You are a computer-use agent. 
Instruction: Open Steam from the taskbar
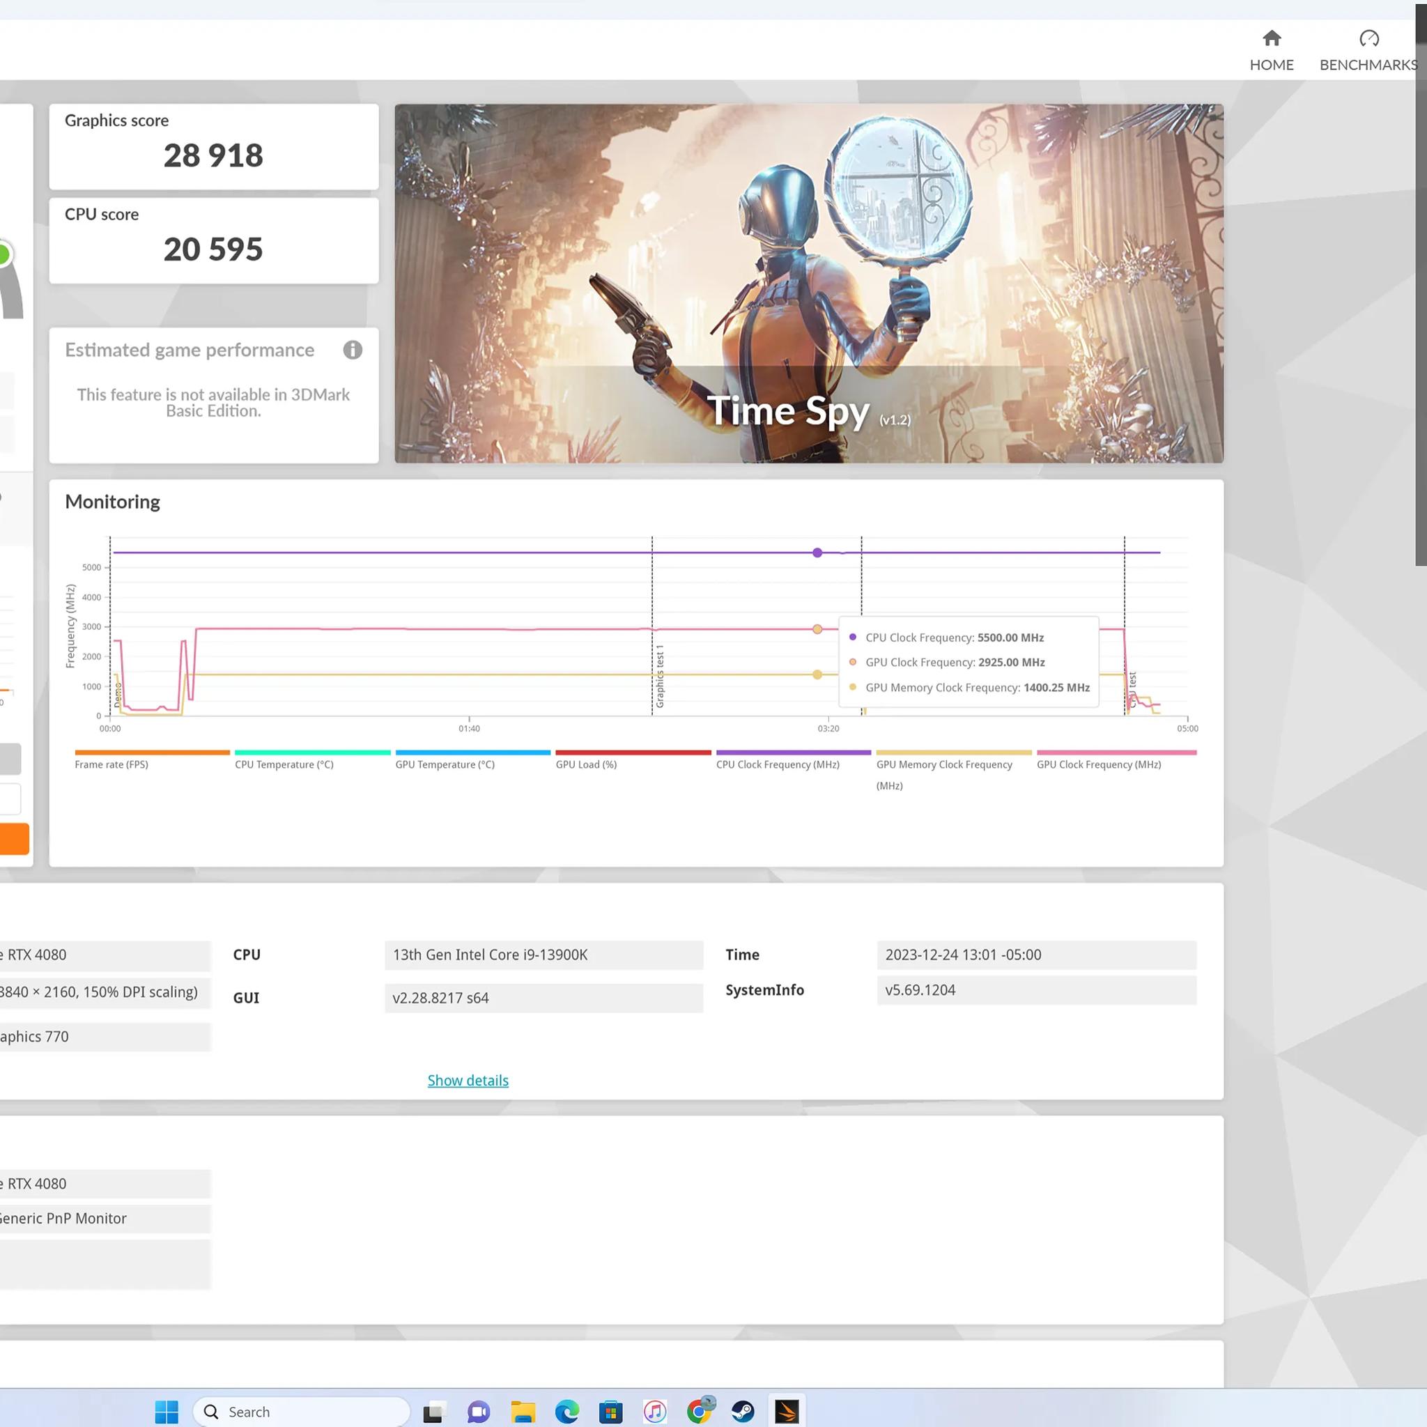point(743,1412)
